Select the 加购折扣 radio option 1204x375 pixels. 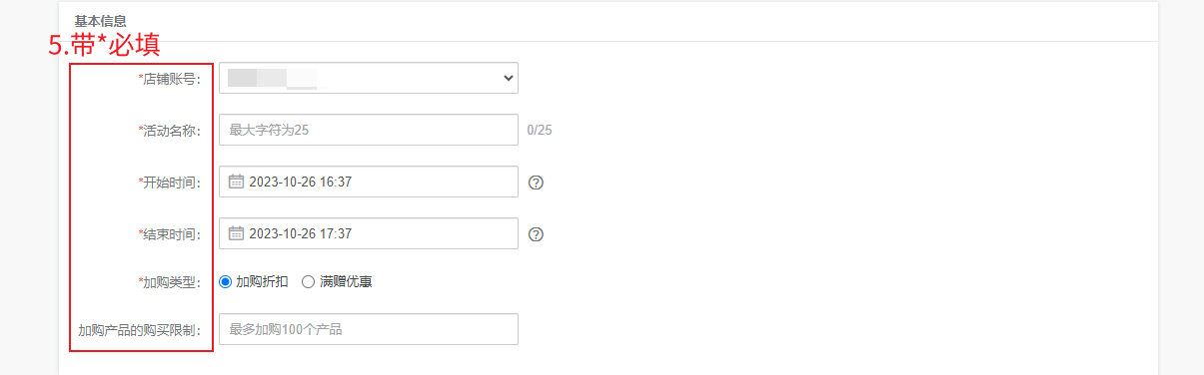click(x=225, y=282)
